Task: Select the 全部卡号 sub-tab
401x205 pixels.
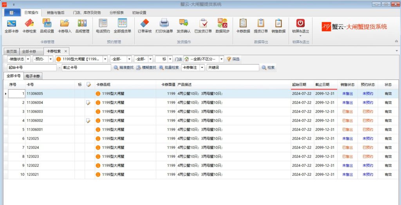Action: 14,76
